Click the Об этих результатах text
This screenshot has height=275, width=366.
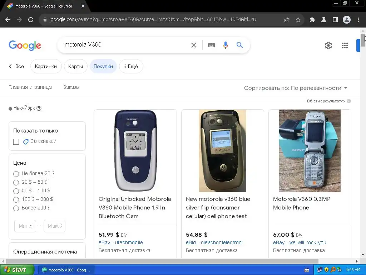[x=326, y=101]
